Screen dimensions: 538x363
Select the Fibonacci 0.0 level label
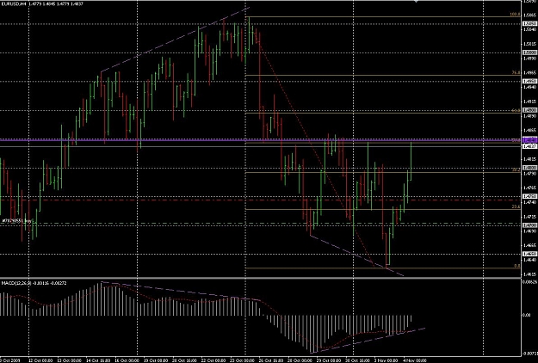[x=517, y=266]
